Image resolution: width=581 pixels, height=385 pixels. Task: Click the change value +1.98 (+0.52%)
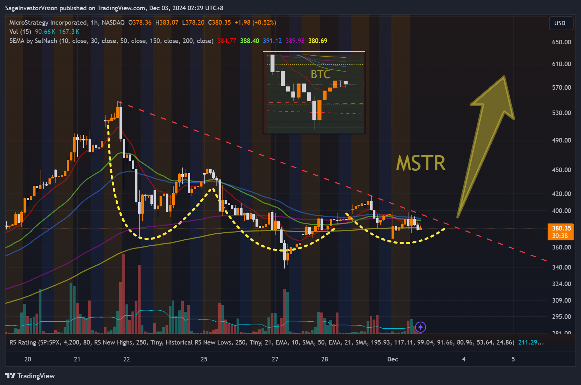256,23
